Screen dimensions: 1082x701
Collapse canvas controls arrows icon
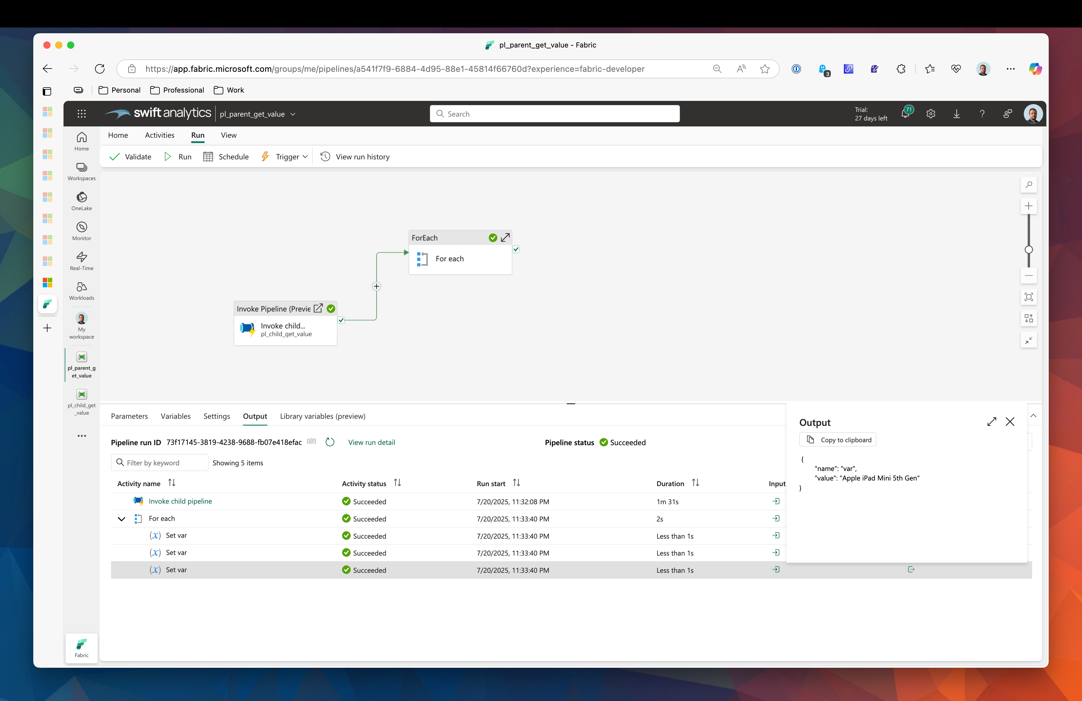tap(1028, 340)
